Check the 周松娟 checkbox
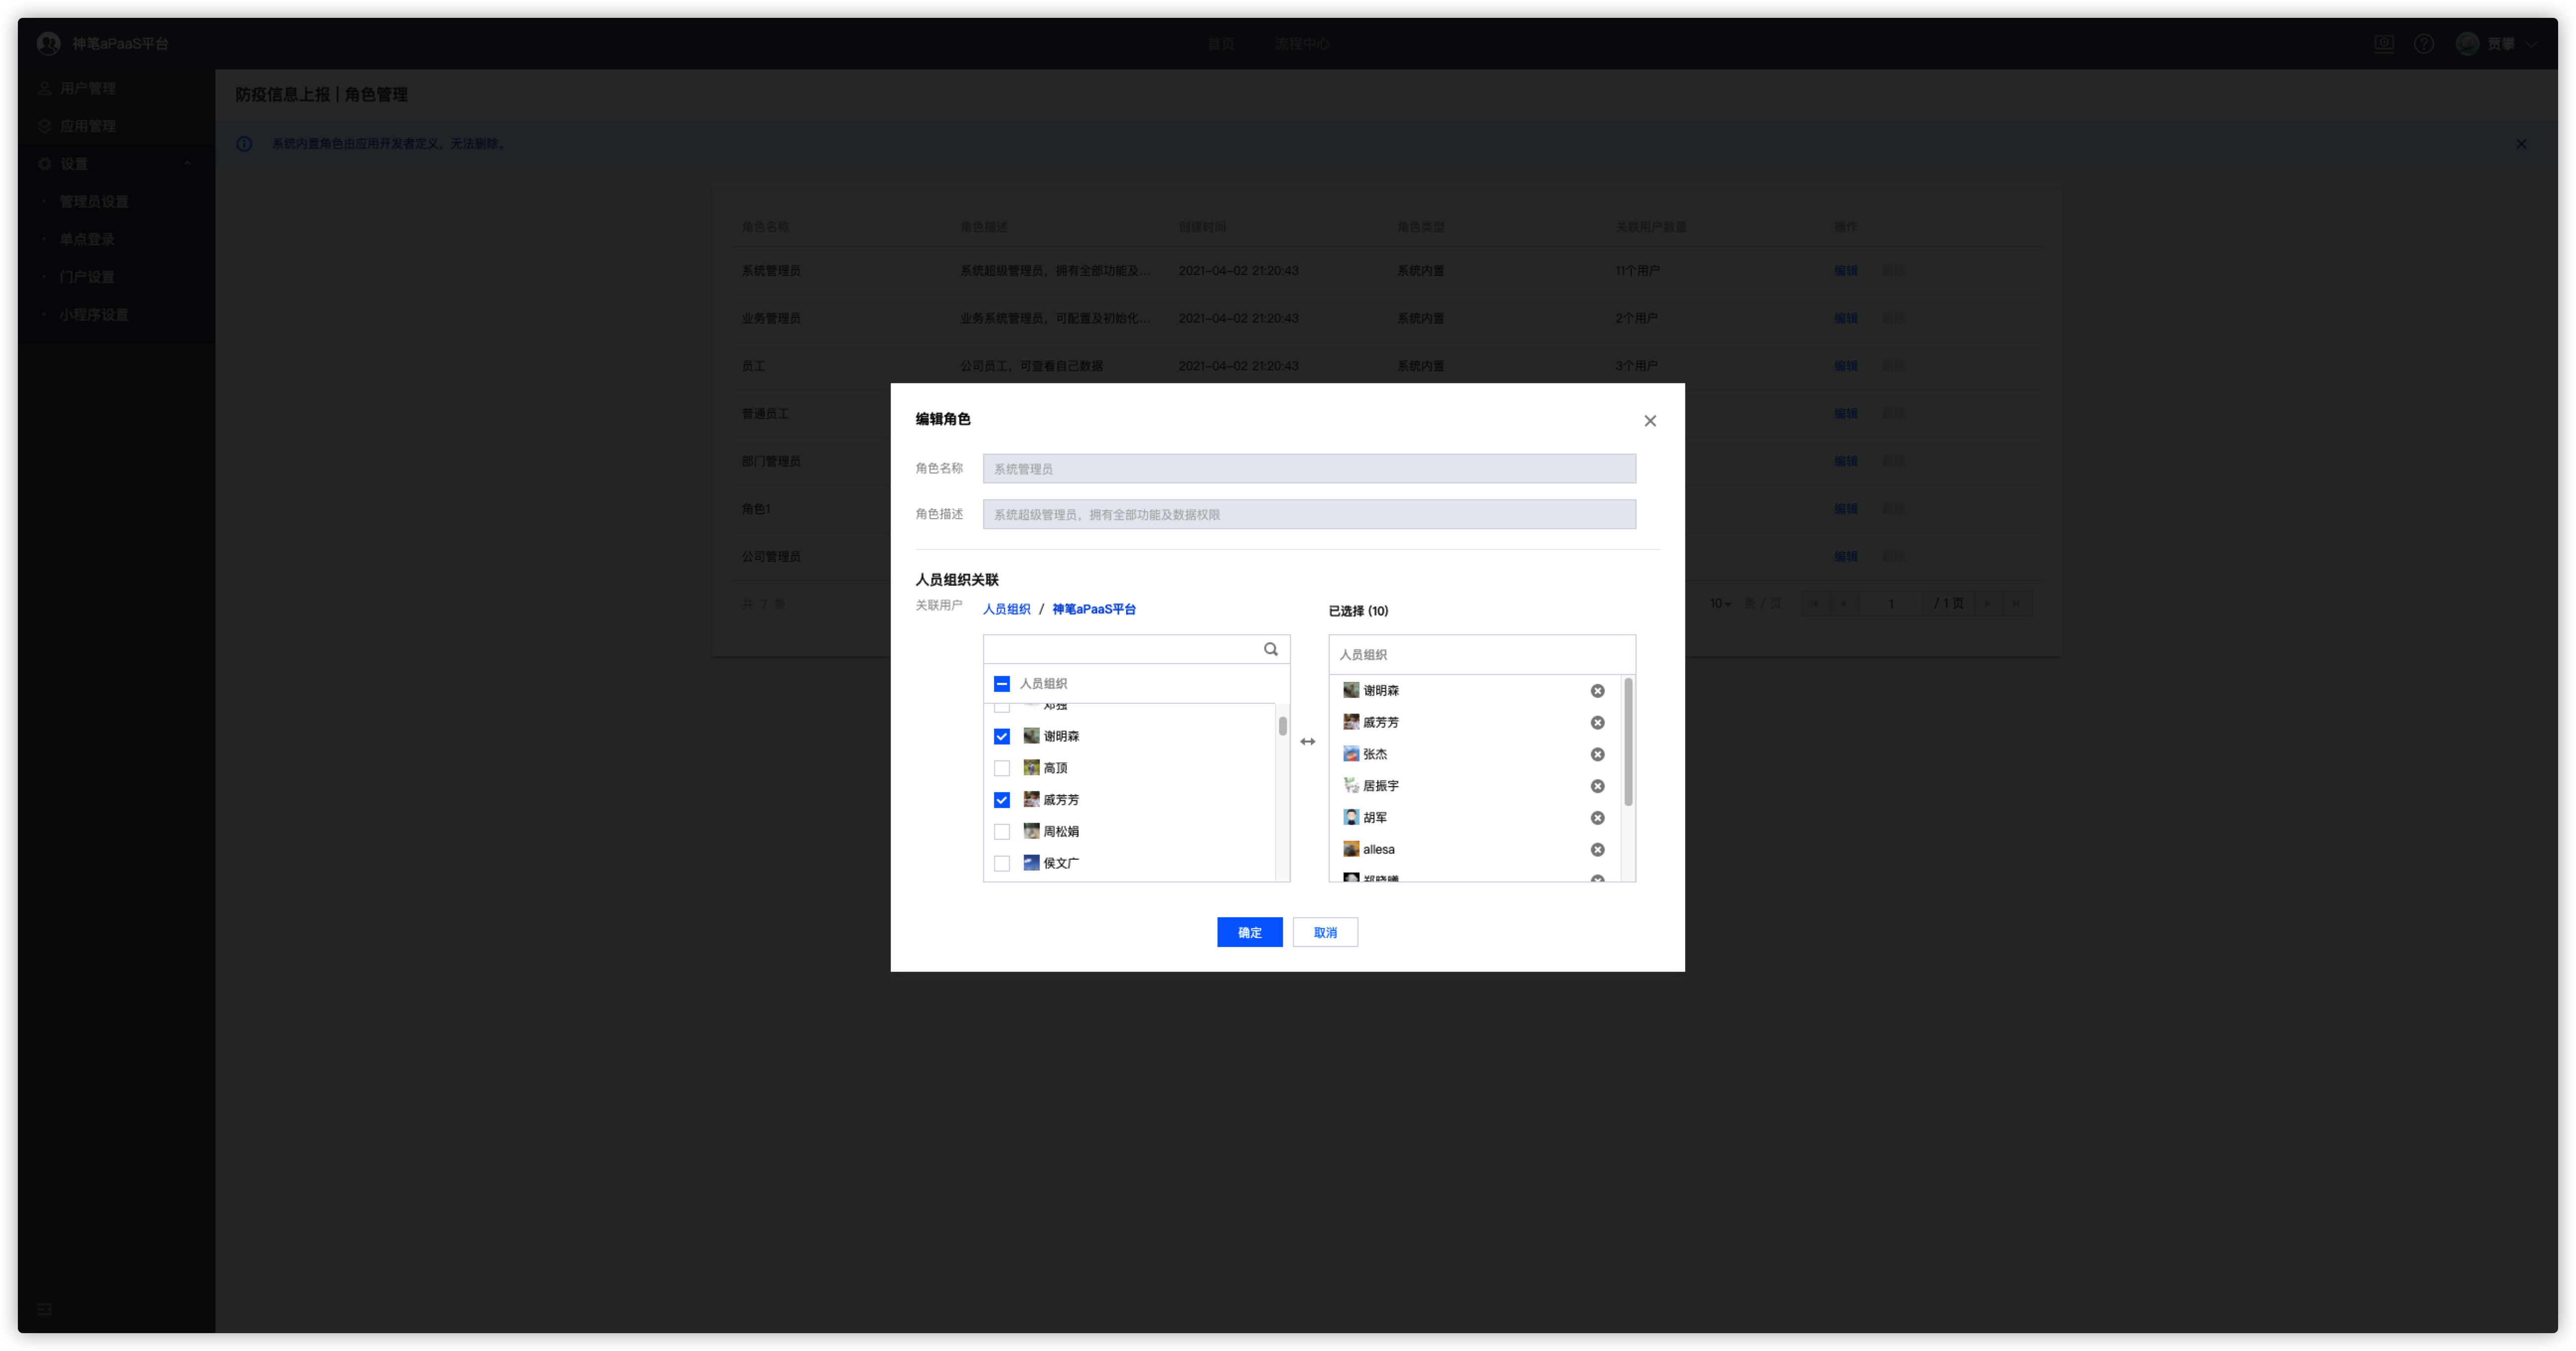The width and height of the screenshot is (2576, 1351). tap(1001, 832)
